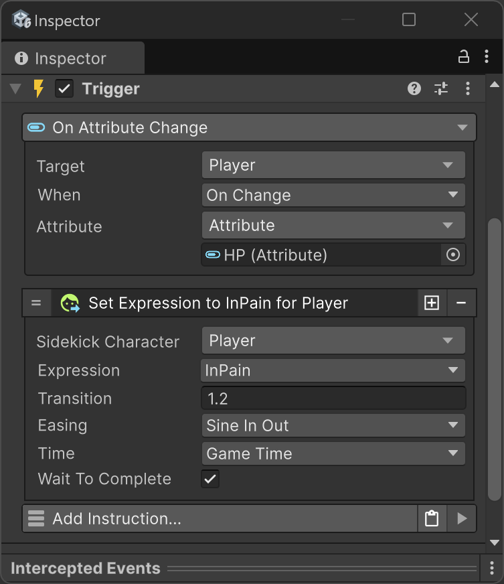The width and height of the screenshot is (504, 584).
Task: Click the Transition value field
Action: (333, 398)
